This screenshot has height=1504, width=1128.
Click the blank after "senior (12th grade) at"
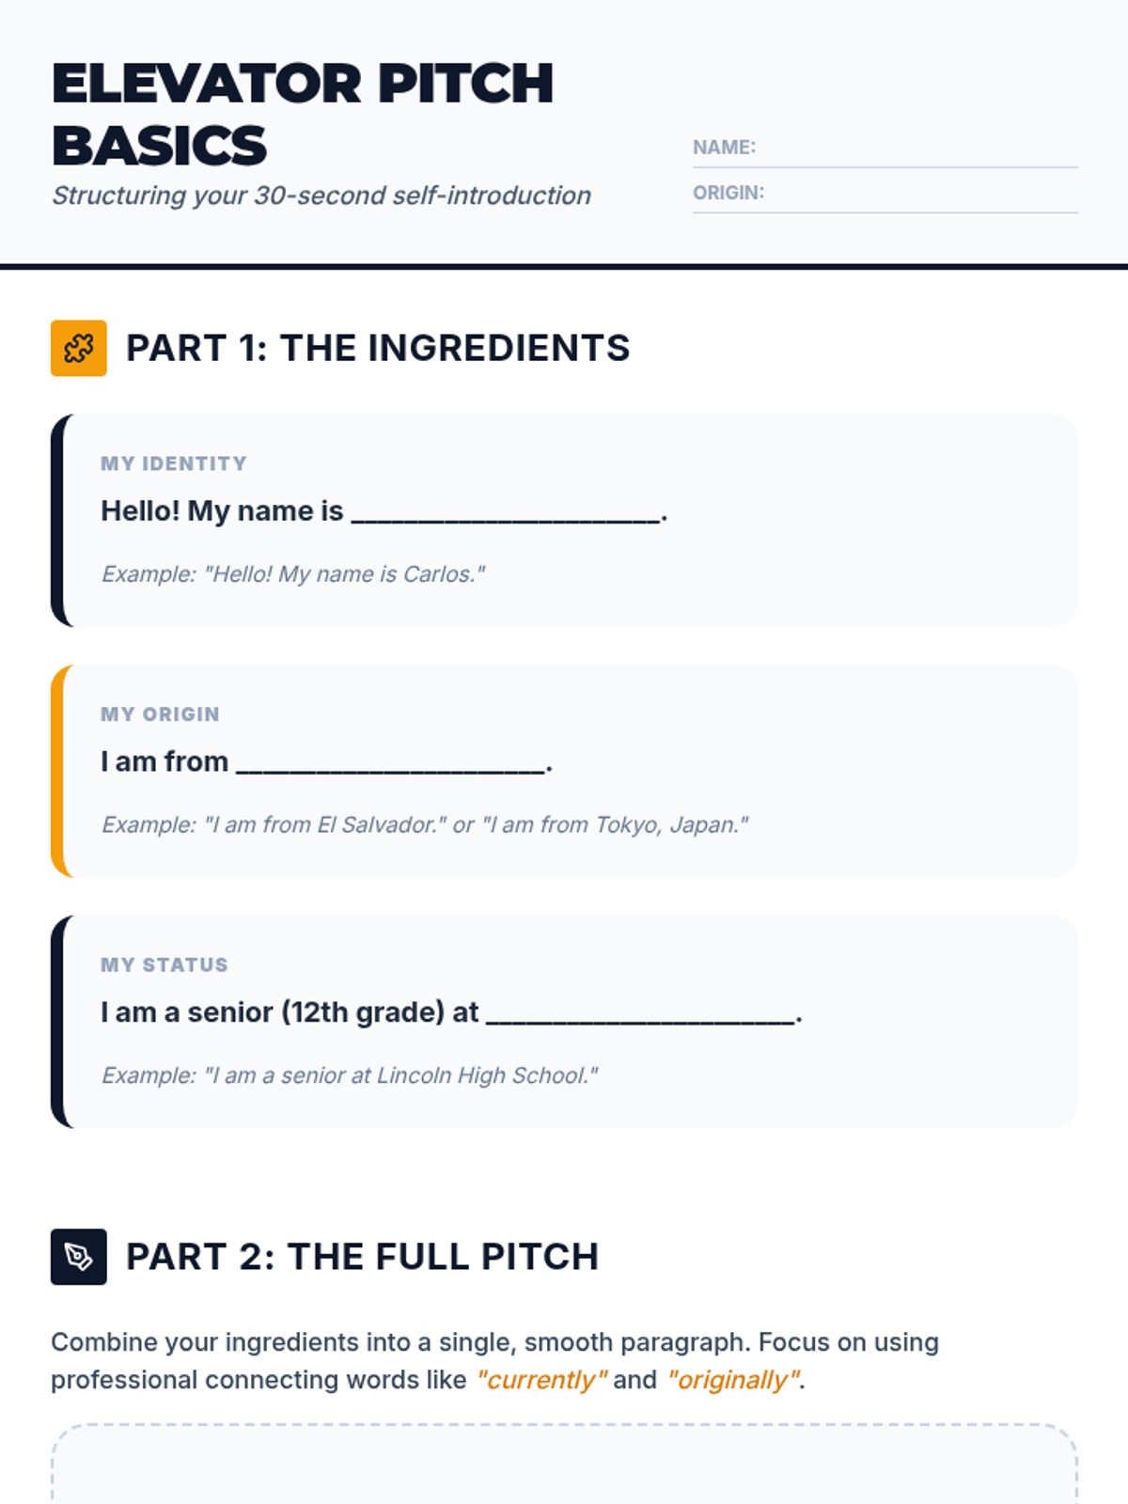click(641, 1014)
